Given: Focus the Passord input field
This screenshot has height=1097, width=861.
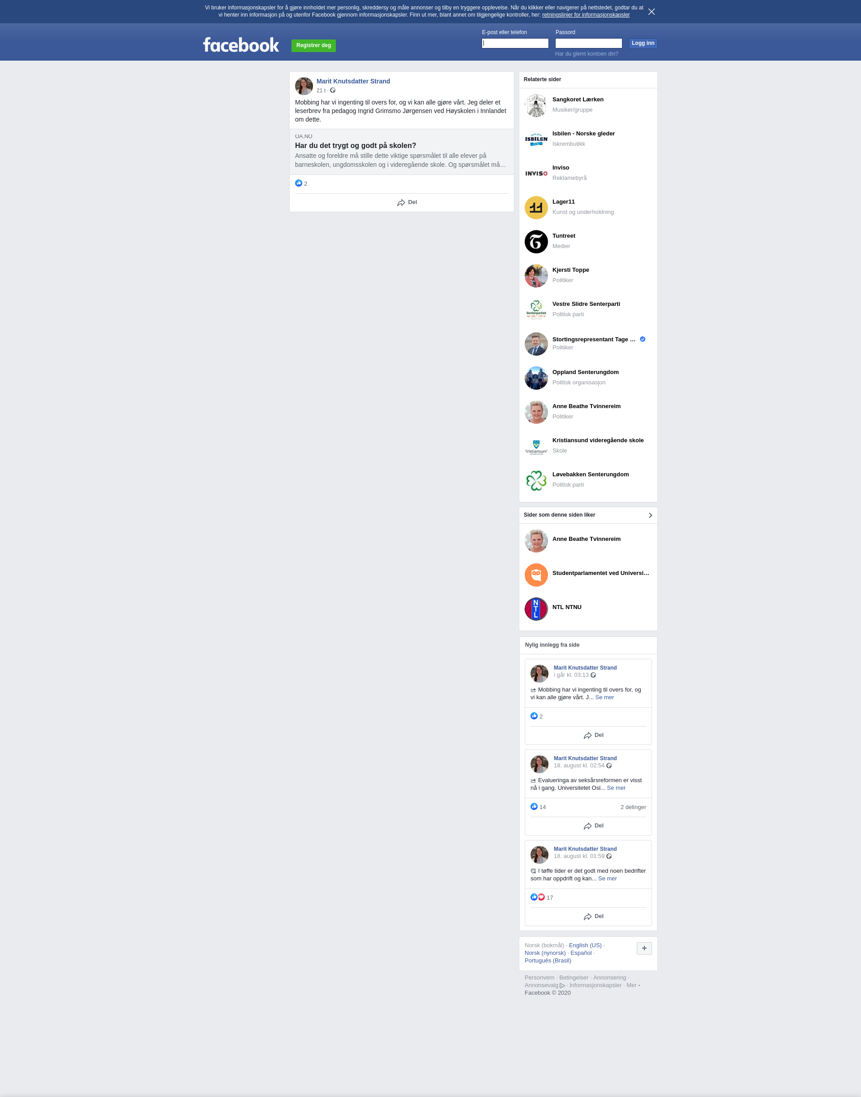Looking at the screenshot, I should point(588,44).
